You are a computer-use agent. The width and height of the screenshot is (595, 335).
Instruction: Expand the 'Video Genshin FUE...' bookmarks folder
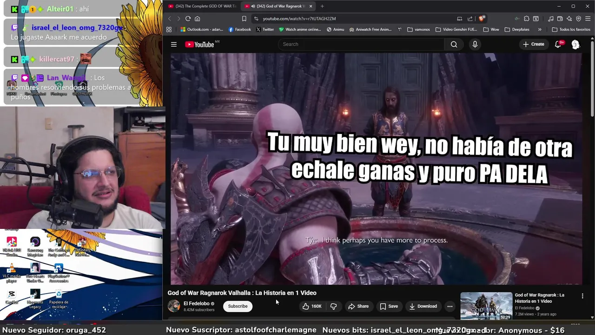tap(456, 29)
